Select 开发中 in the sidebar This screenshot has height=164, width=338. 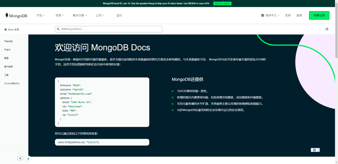7,50
